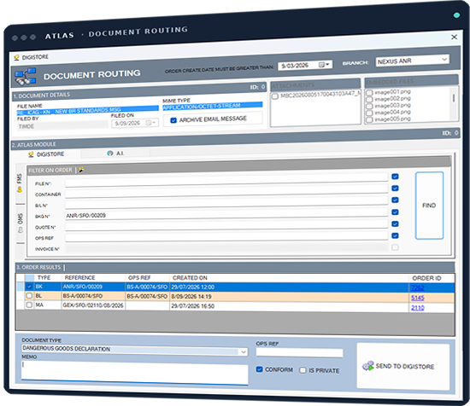Screen dimensions: 470x406
Task: Toggle the Conform checkbox
Action: [x=259, y=369]
